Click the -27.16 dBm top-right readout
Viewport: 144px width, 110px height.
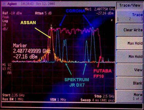coord(105,13)
